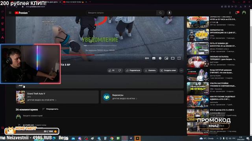Open the Windows notification center icon
Image resolution: width=252 pixels, height=141 pixels.
[248, 138]
